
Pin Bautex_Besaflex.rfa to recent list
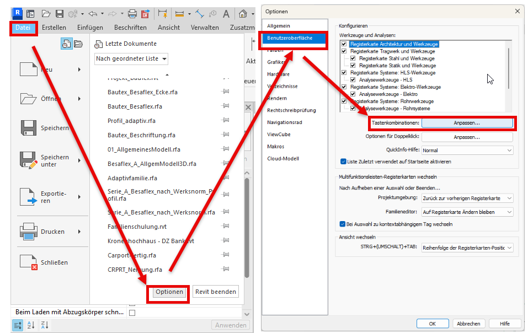225,106
